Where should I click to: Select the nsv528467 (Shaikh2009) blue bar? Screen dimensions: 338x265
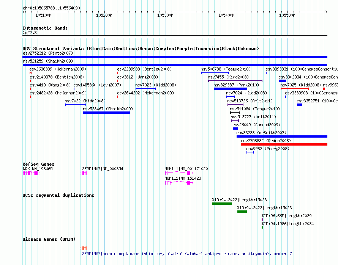[106, 113]
